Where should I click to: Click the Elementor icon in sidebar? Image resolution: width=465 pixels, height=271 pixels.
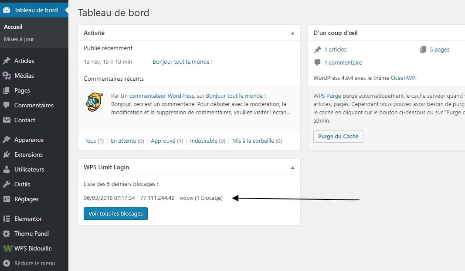(7, 219)
